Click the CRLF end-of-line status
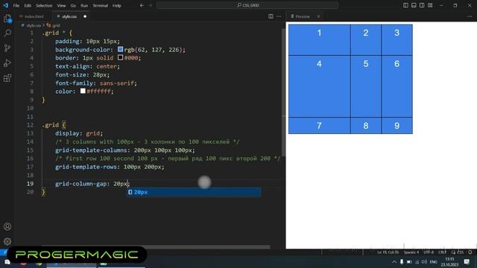Viewport: 477px width, 268px height. pyautogui.click(x=442, y=252)
